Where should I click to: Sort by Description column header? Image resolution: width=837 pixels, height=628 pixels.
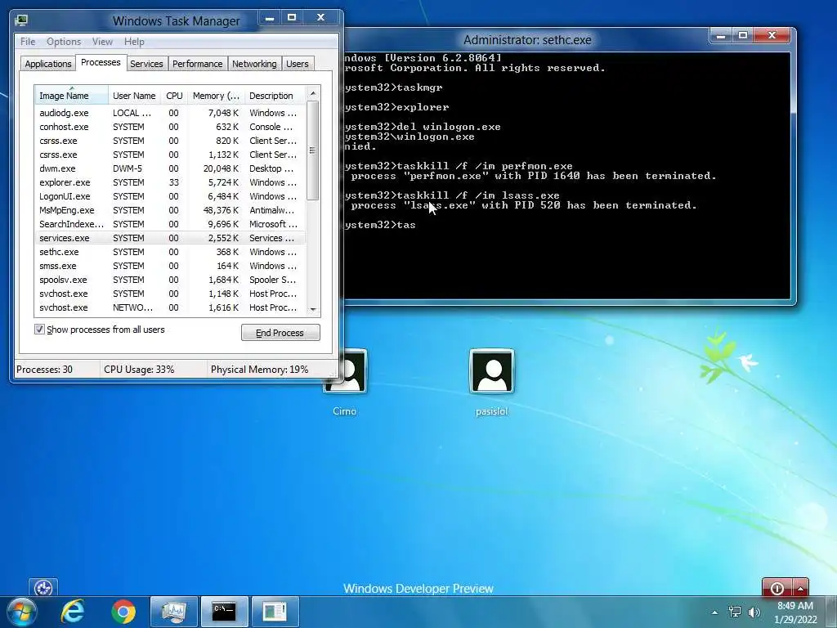pyautogui.click(x=275, y=96)
